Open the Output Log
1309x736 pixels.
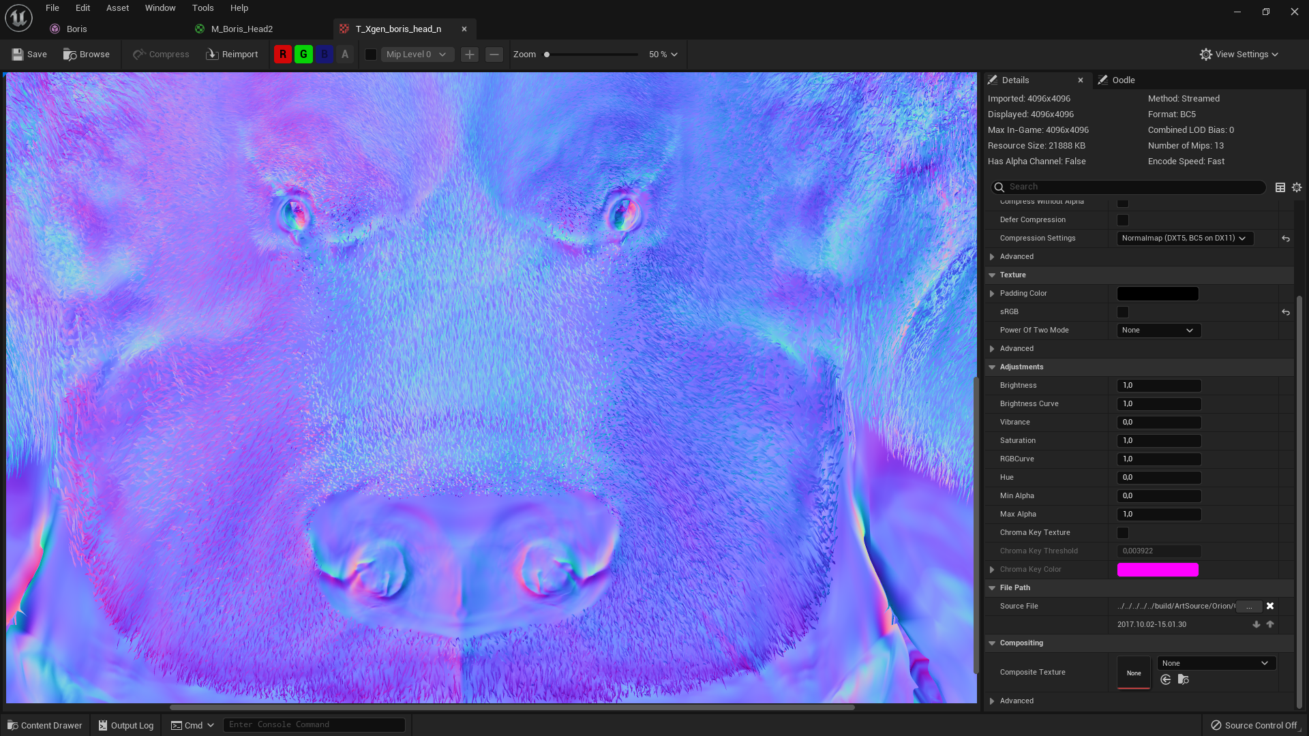126,726
